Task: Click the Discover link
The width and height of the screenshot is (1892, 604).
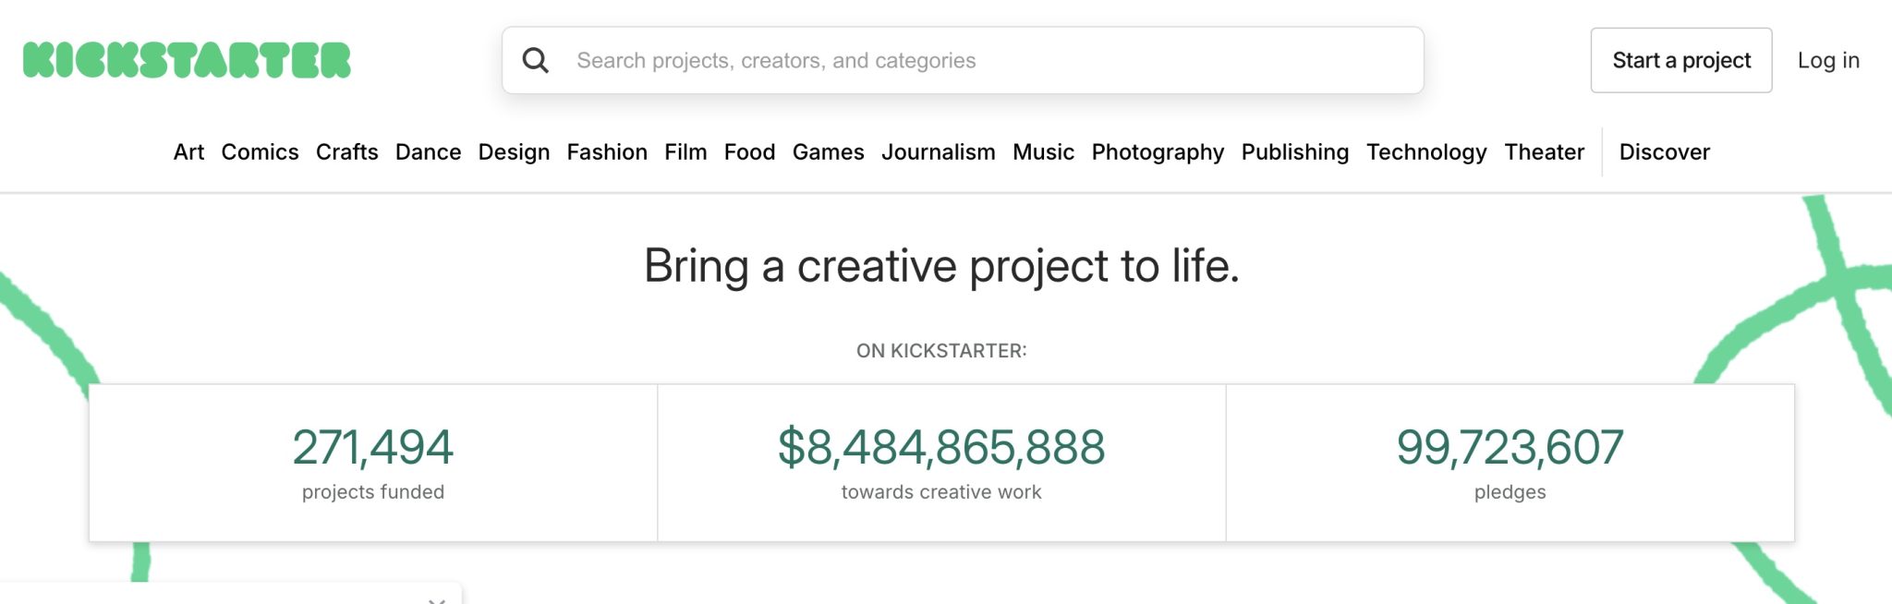Action: click(x=1664, y=151)
